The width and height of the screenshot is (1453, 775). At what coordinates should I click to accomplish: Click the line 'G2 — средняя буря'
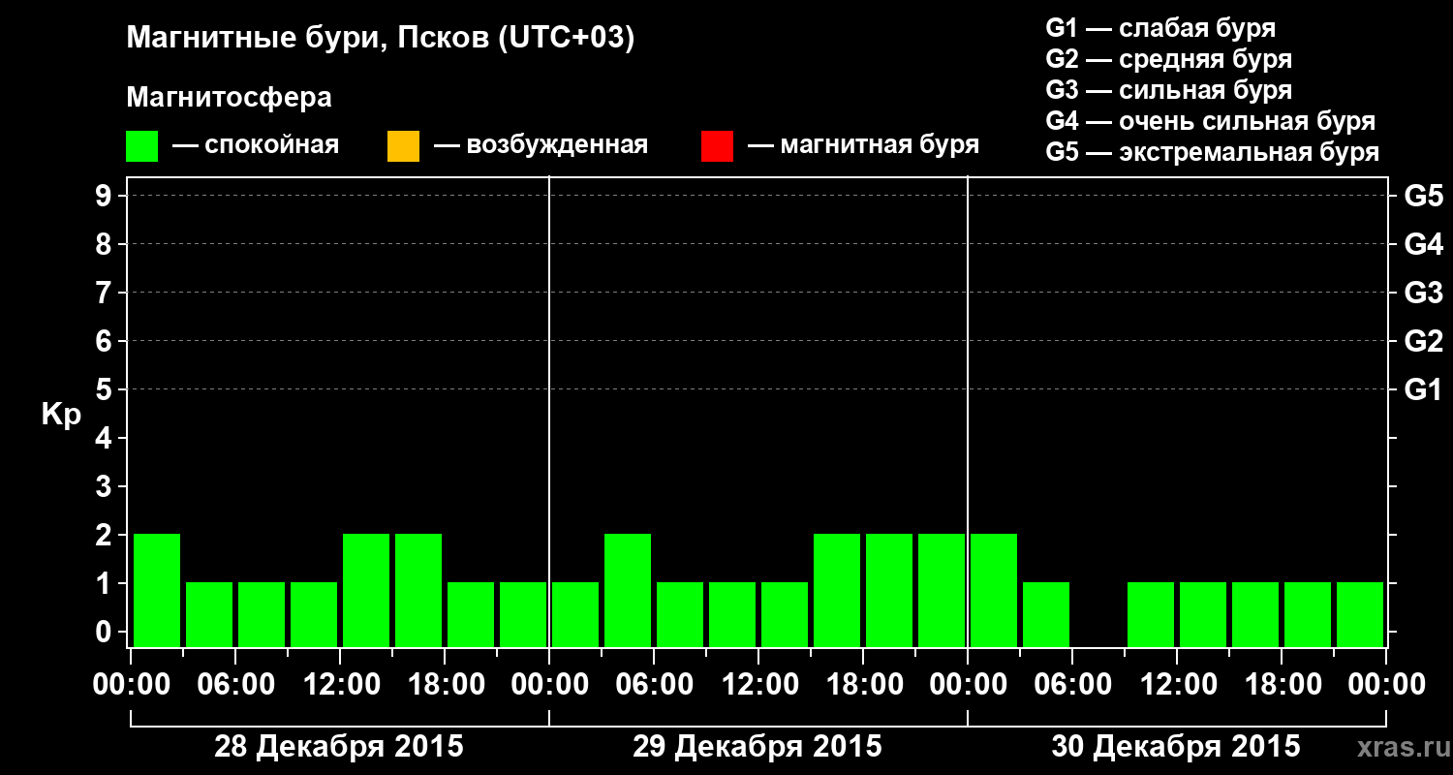[1169, 59]
